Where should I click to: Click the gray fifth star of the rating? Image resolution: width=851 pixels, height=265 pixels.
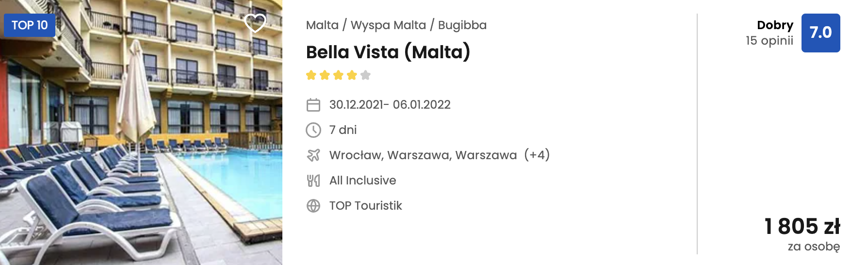(366, 75)
